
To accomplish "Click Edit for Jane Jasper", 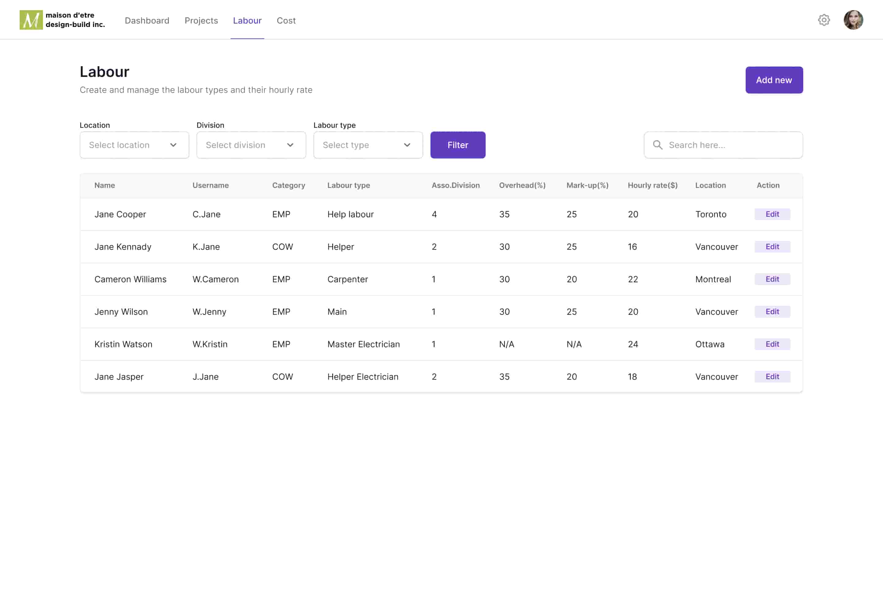I will pyautogui.click(x=772, y=377).
